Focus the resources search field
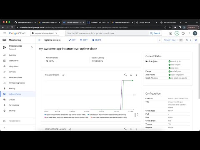 coord(107,33)
